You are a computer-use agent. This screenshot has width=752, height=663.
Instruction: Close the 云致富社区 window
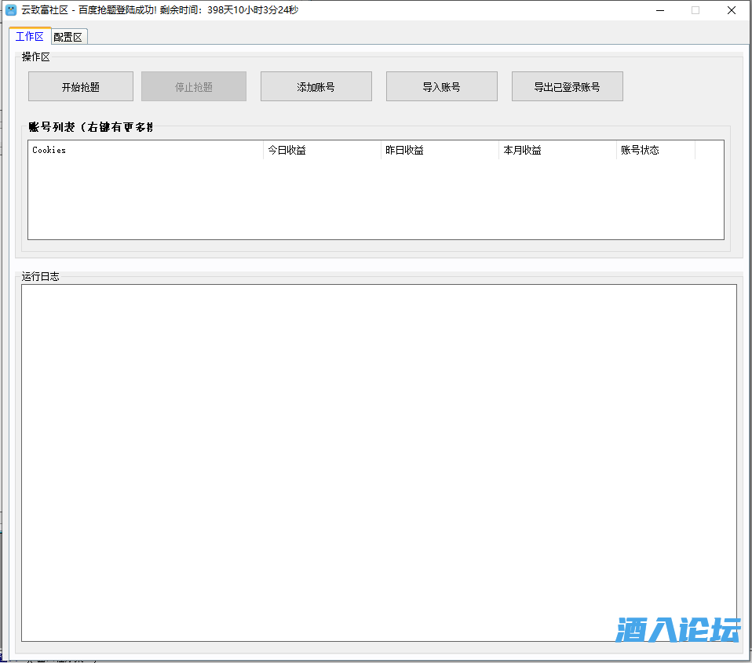pos(731,10)
